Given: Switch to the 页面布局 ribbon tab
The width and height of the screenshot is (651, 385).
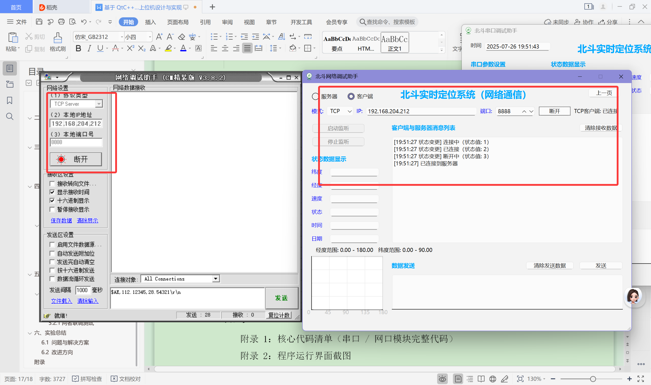Looking at the screenshot, I should (178, 22).
